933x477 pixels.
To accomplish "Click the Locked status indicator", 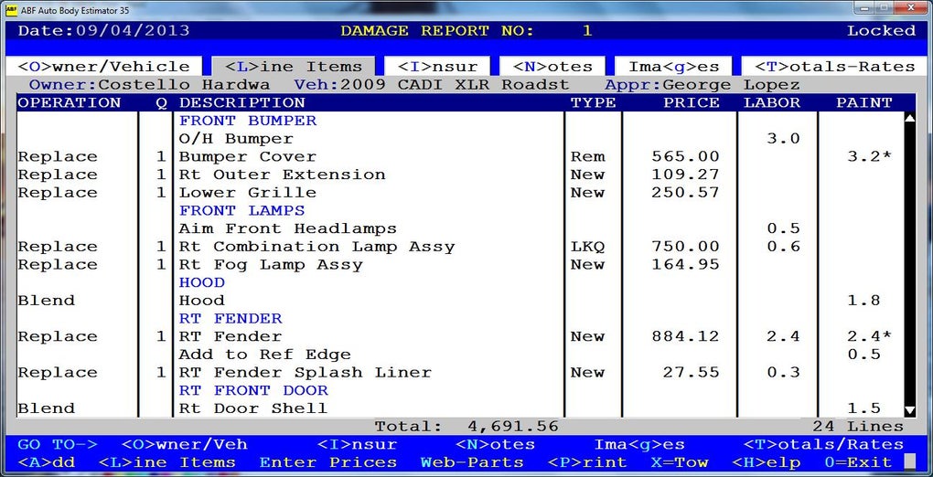I will click(881, 31).
